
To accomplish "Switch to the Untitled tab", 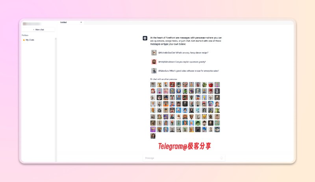I will click(x=64, y=22).
